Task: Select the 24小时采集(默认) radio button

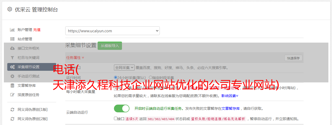Action: [x=116, y=77]
